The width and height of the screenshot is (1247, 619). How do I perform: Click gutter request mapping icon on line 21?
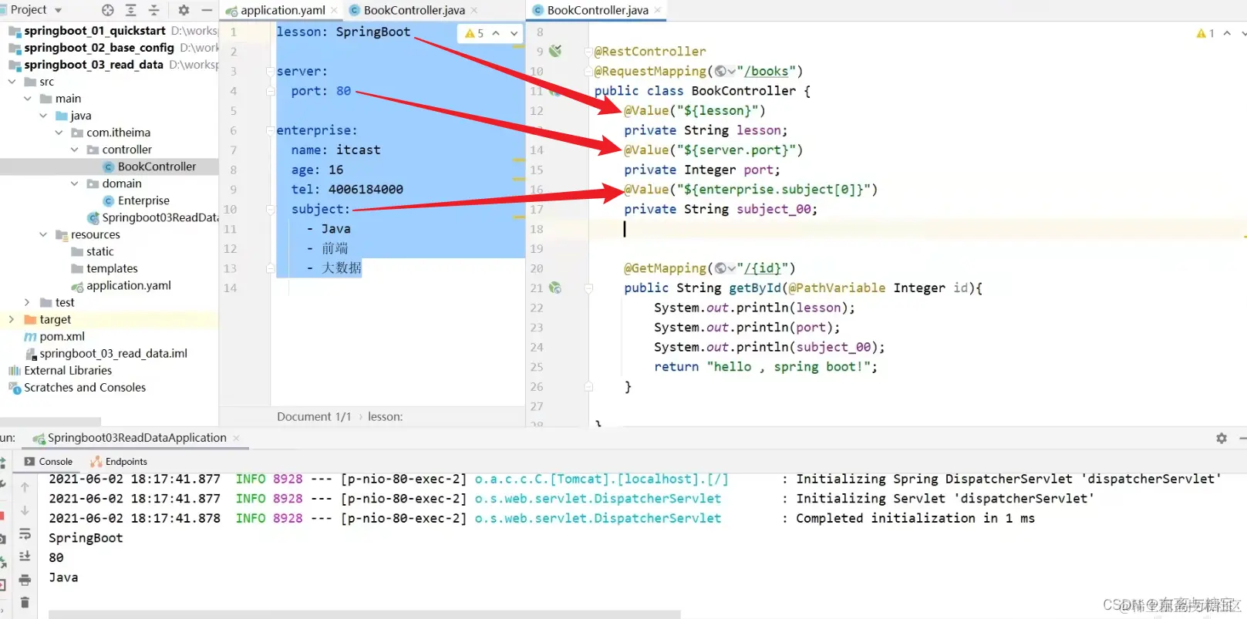point(555,288)
